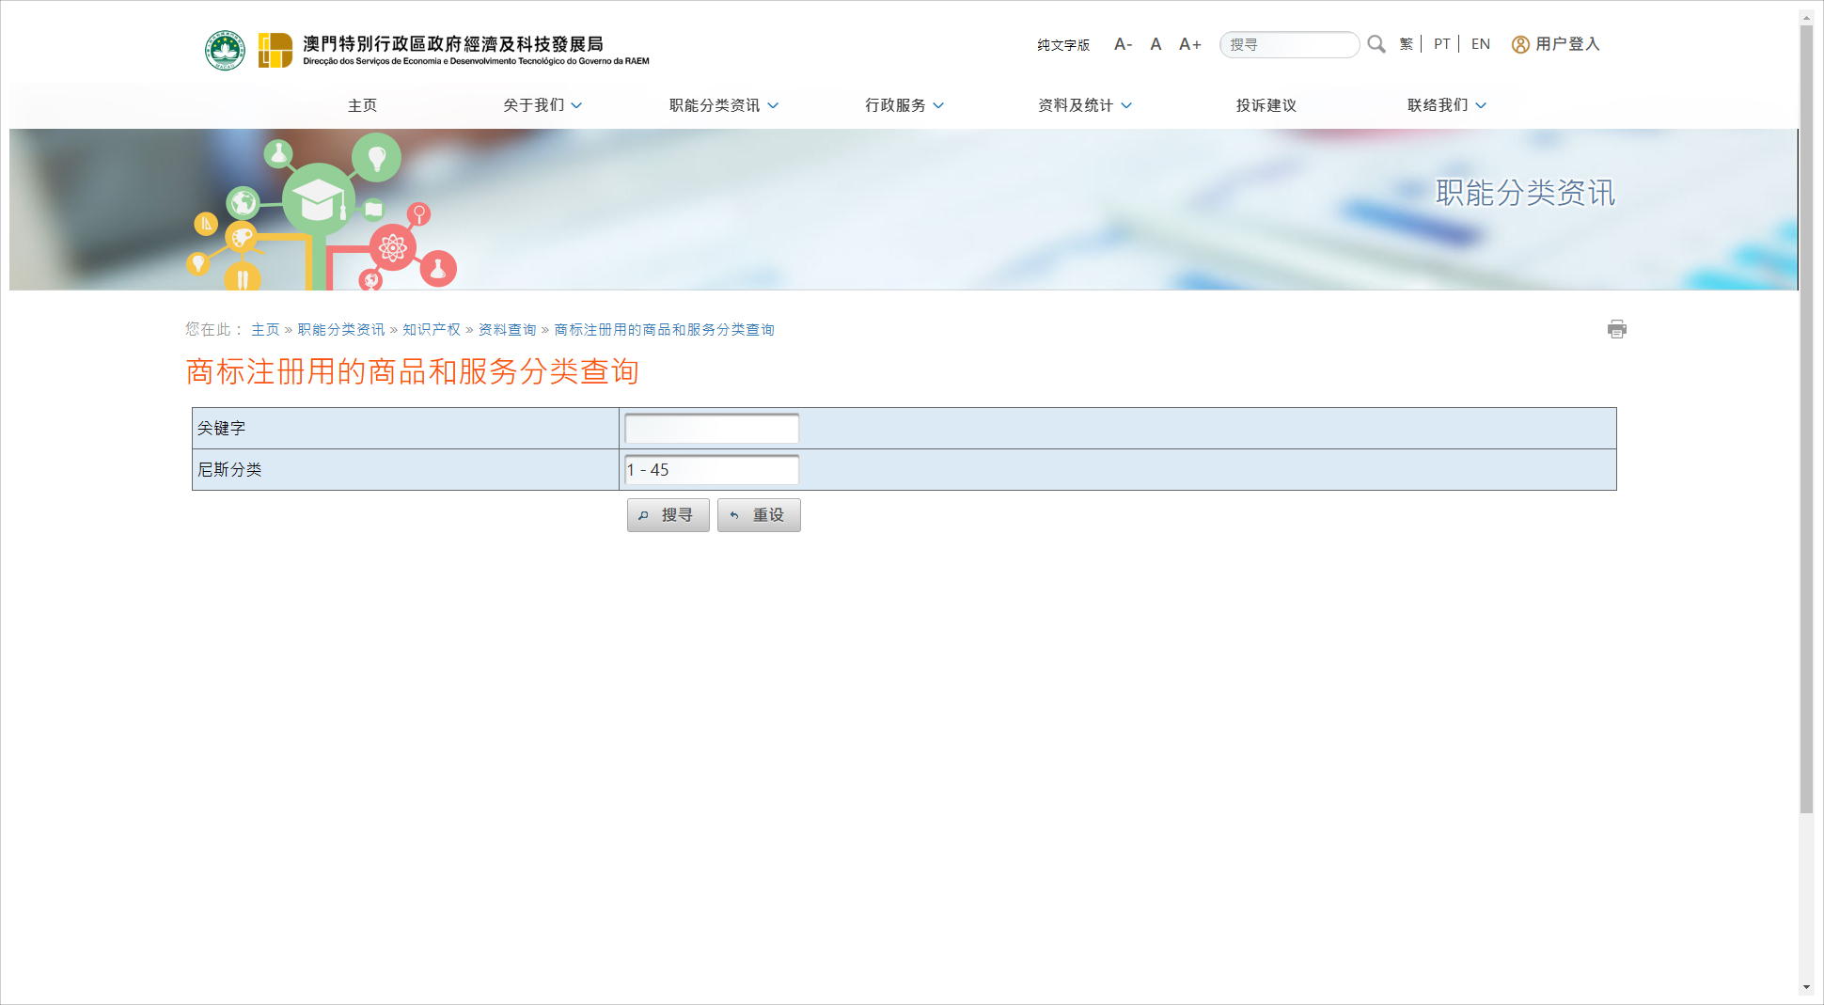Viewport: 1824px width, 1005px height.
Task: Click the Macau SAR emblem logo
Action: pyautogui.click(x=225, y=50)
